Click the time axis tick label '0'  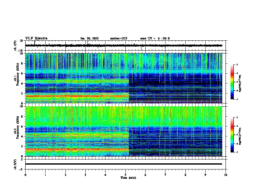pyautogui.click(x=25, y=175)
